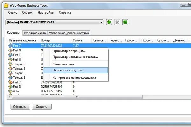Click the Создать button
This screenshot has height=127, width=191.
(x=42, y=107)
